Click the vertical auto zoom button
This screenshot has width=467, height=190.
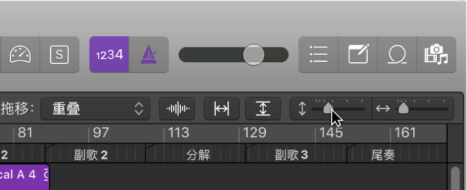click(x=263, y=109)
